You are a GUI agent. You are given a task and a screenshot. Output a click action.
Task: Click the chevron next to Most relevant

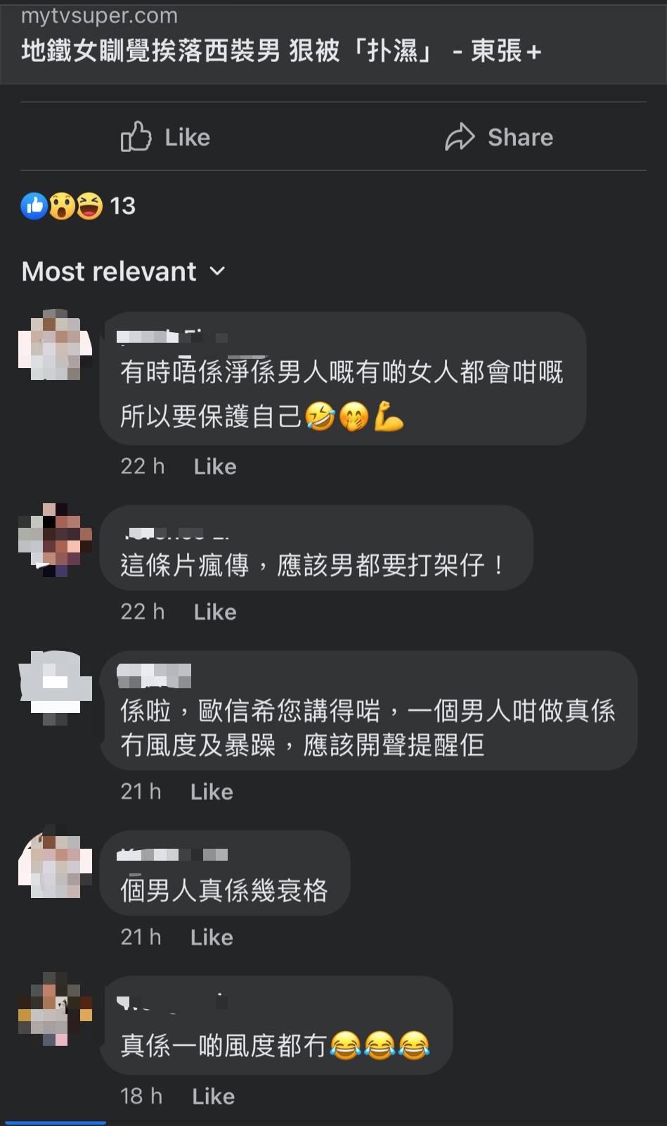[x=217, y=271]
